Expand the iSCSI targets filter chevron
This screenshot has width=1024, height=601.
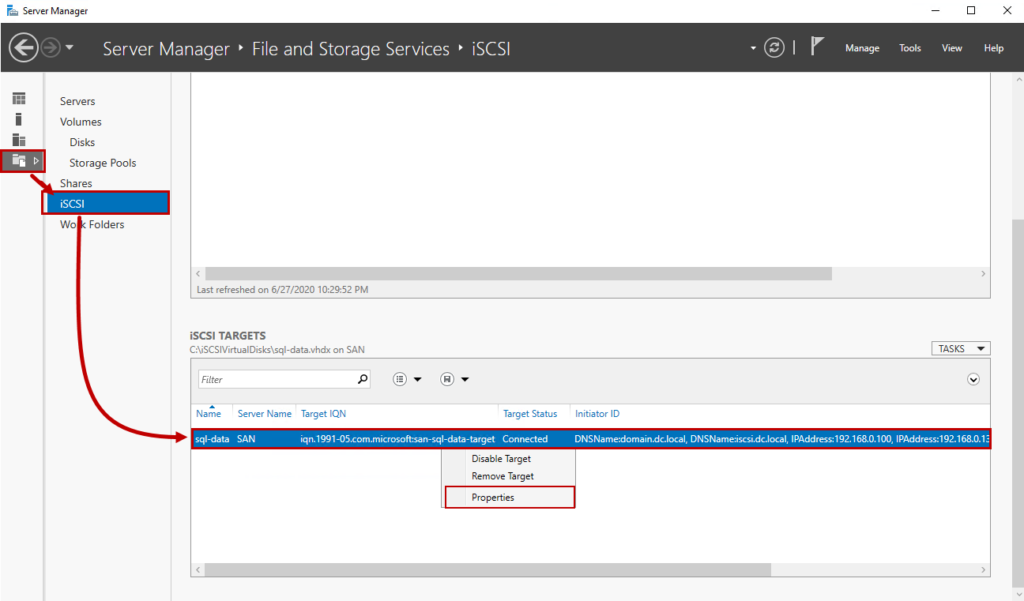[973, 380]
